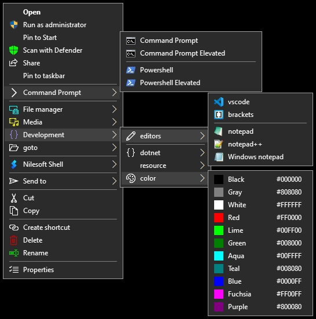316x319 pixels.
Task: Click the Rename label
Action: 35,253
